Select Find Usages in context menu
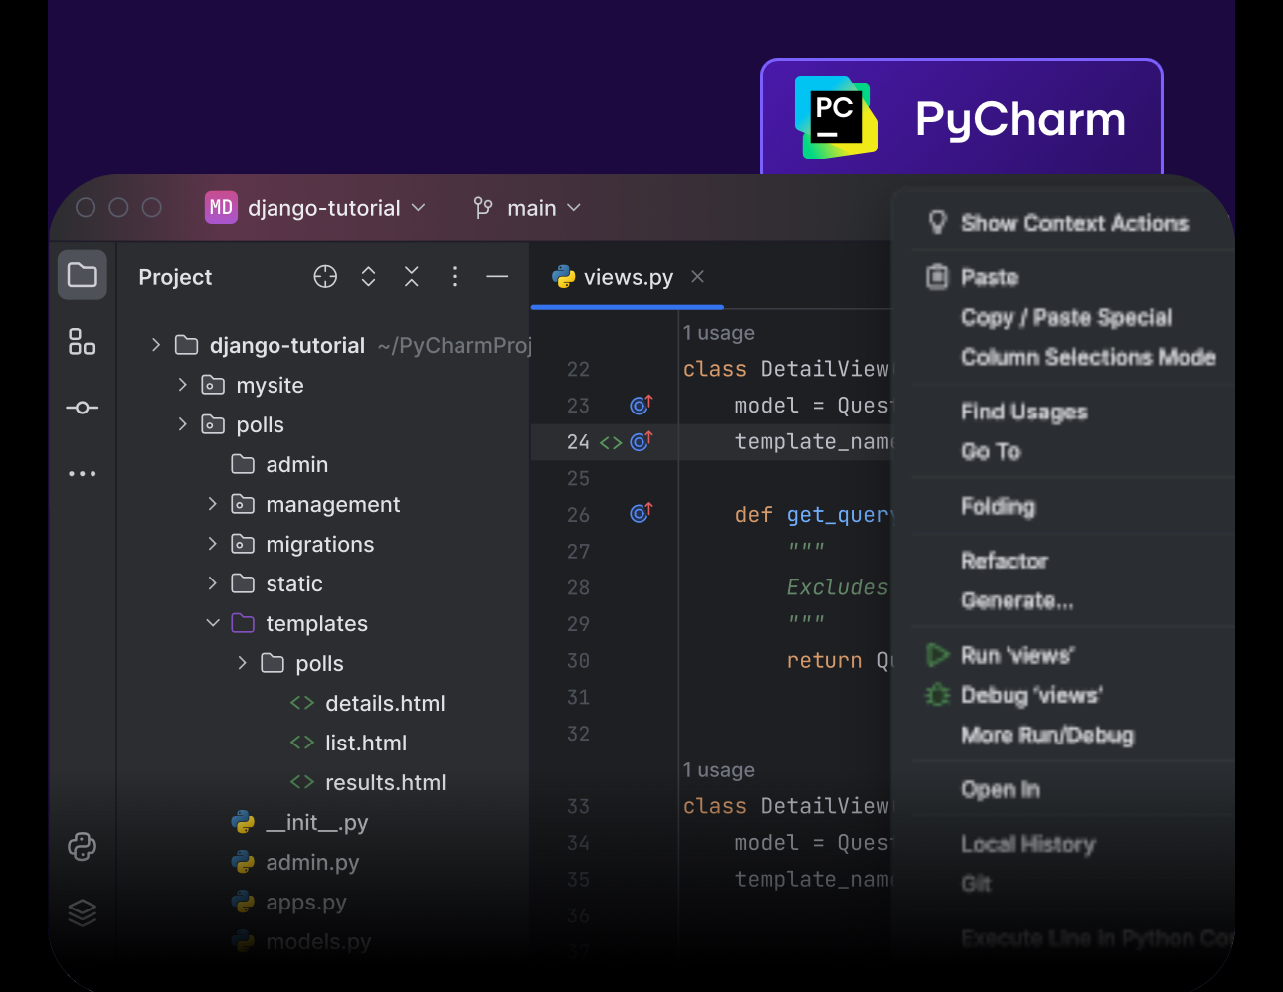The image size is (1283, 992). (x=1023, y=412)
